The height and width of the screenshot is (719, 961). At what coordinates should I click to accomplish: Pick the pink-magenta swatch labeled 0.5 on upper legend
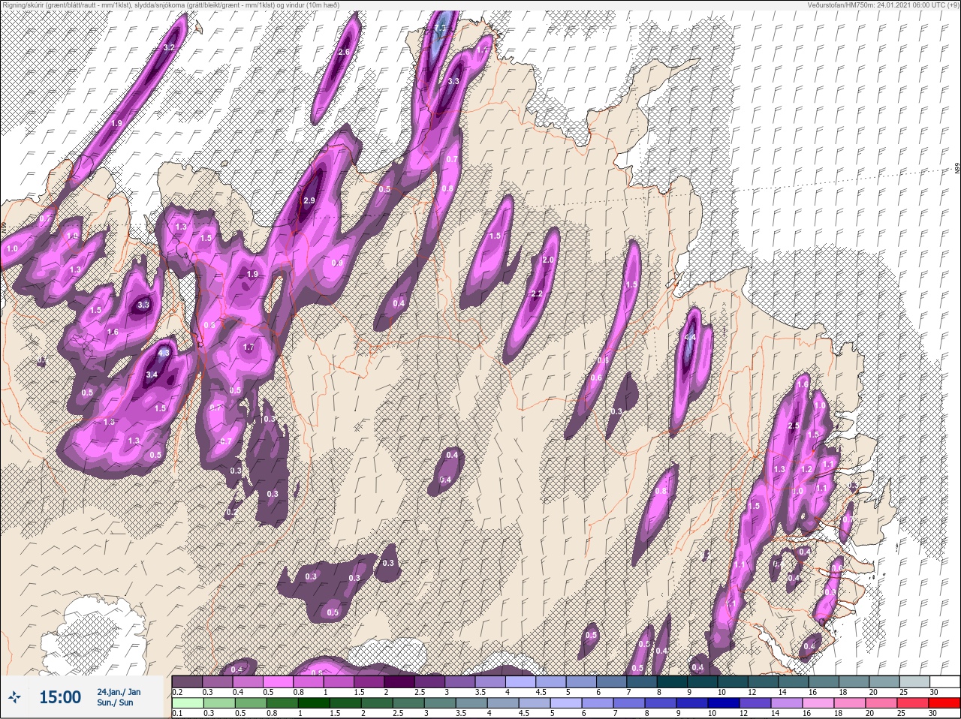coord(279,681)
